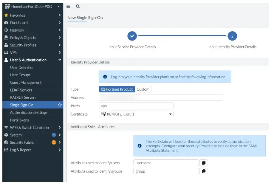The image size is (277, 183).
Task: Click the Security Fabric icon
Action: click(6, 142)
